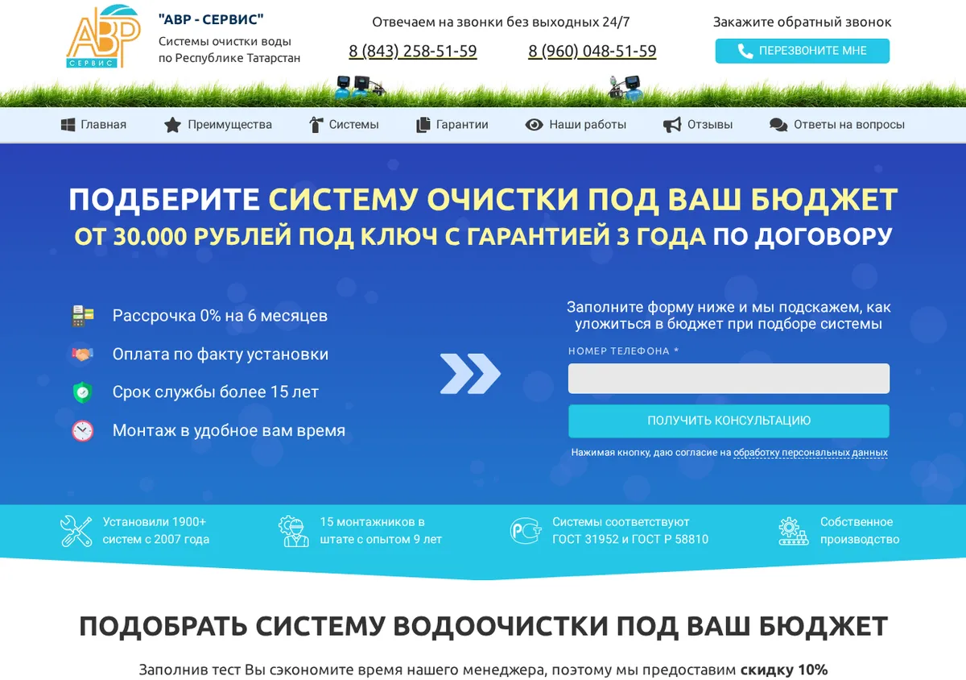
Task: Click the green shield icon for Срок службы
Action: point(83,392)
